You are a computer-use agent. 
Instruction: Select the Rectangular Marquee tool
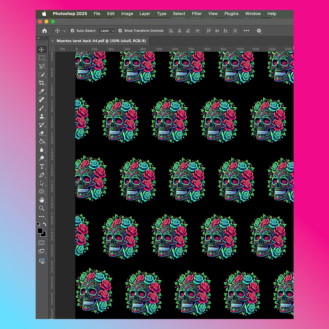tap(41, 58)
